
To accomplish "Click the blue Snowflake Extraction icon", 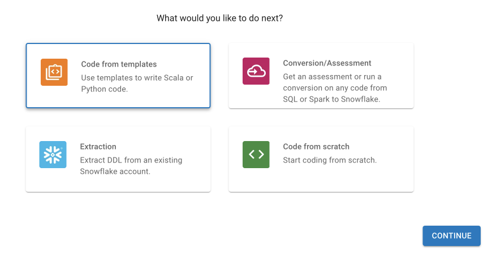I will pyautogui.click(x=53, y=155).
